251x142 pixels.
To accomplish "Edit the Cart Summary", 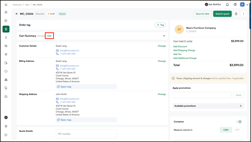I will point(49,36).
